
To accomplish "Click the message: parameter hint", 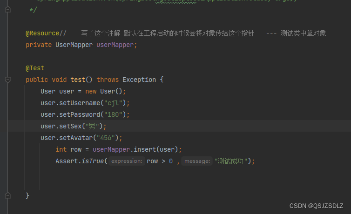I will pos(197,161).
